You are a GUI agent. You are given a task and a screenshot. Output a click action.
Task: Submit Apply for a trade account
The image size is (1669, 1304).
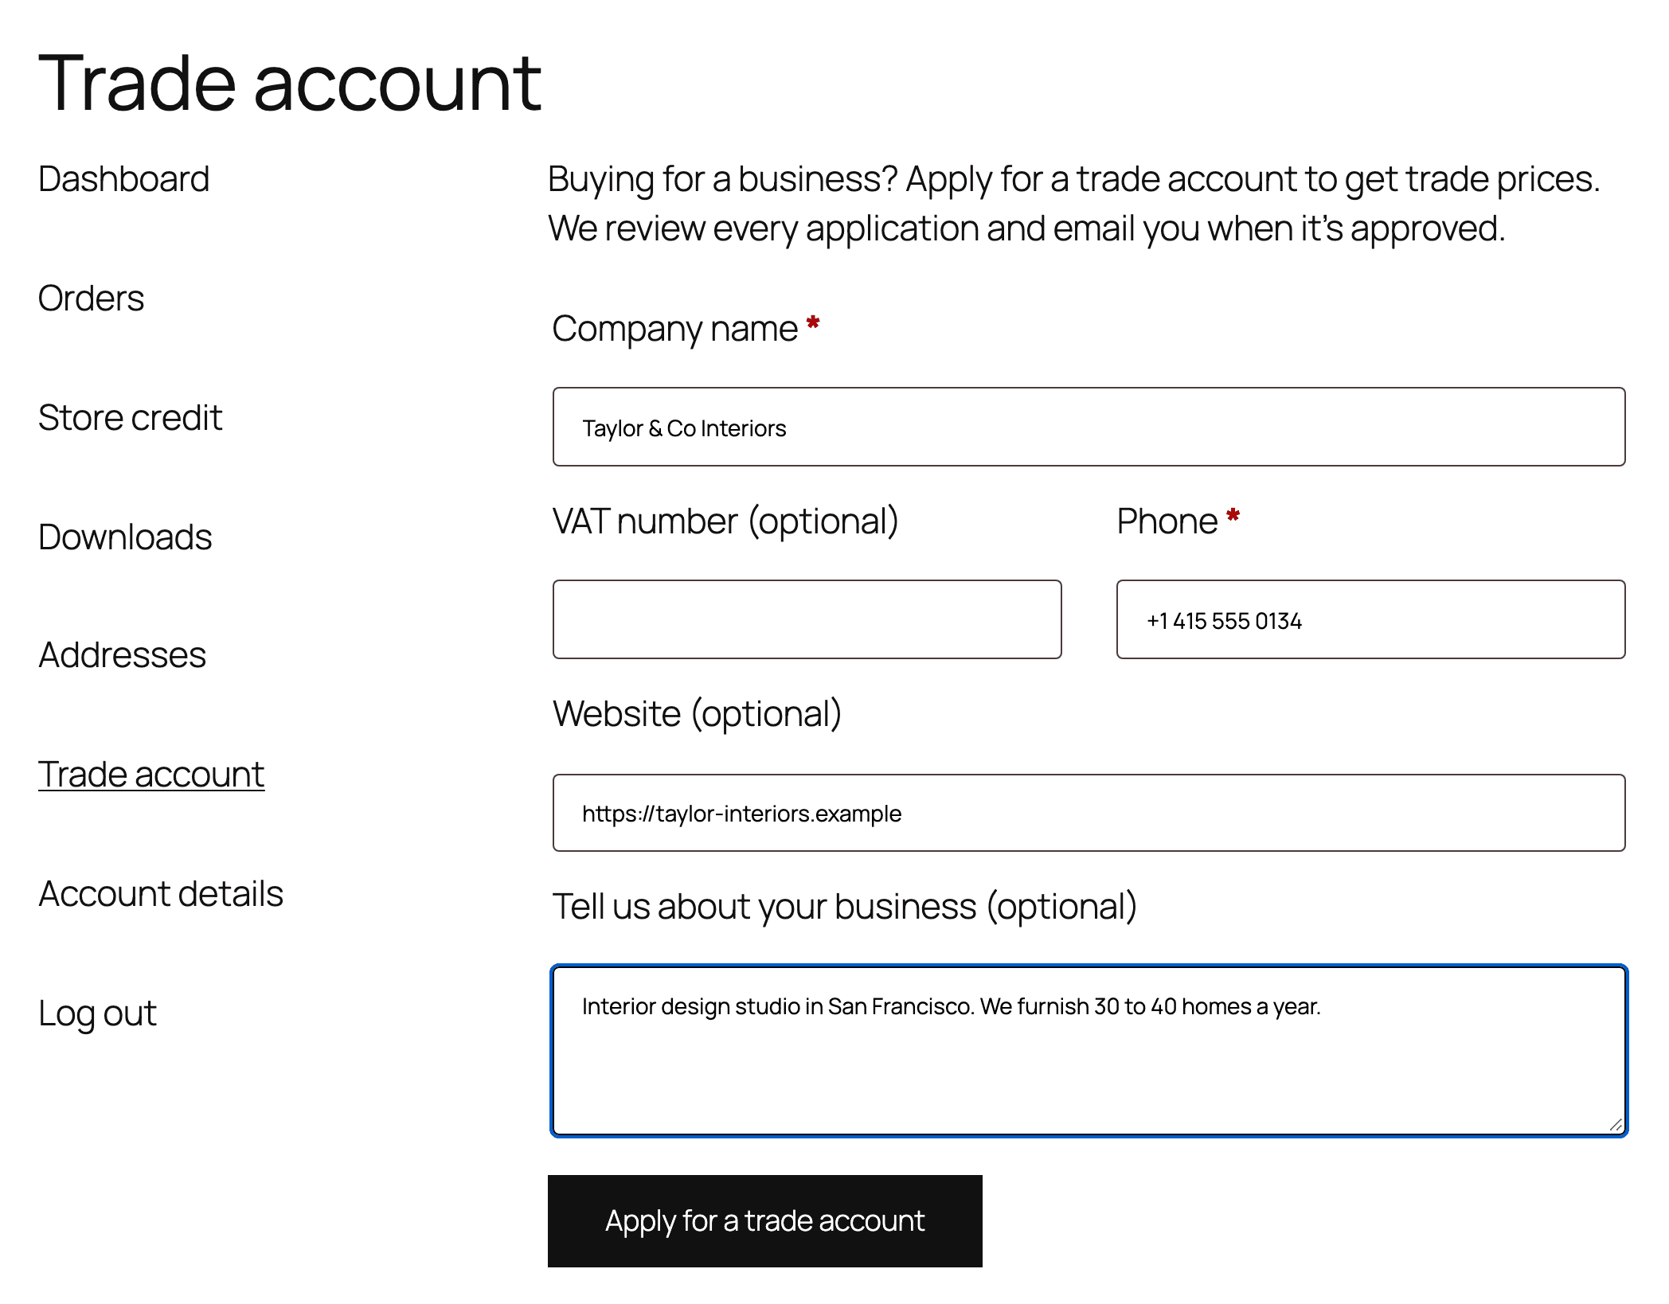click(764, 1221)
